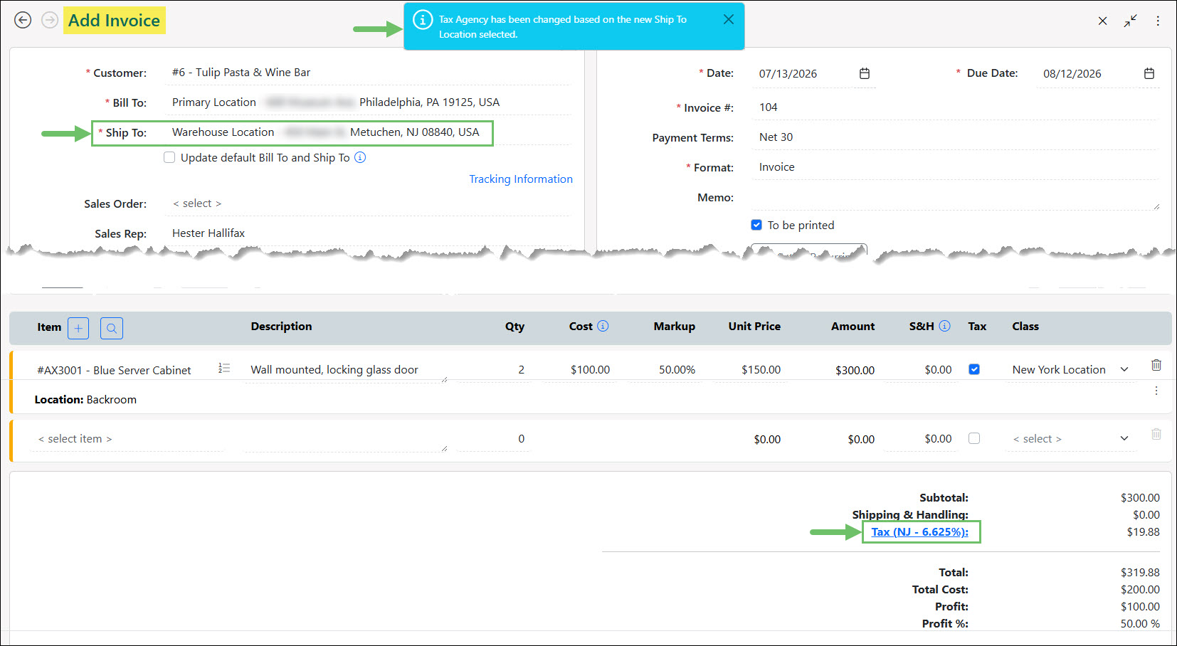Screen dimensions: 1177x646
Task: Expand New York Location class dropdown
Action: 1124,369
